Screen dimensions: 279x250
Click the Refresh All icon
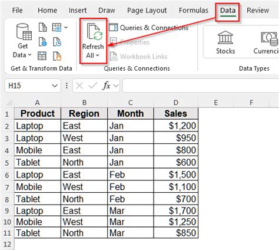click(95, 31)
